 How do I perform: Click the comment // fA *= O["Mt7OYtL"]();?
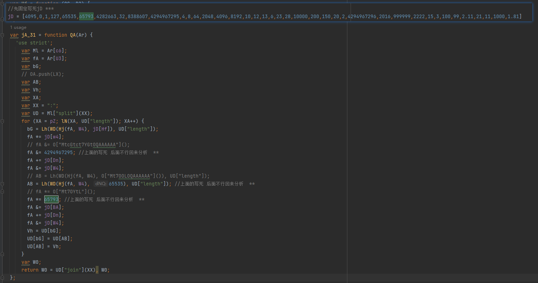(x=61, y=192)
